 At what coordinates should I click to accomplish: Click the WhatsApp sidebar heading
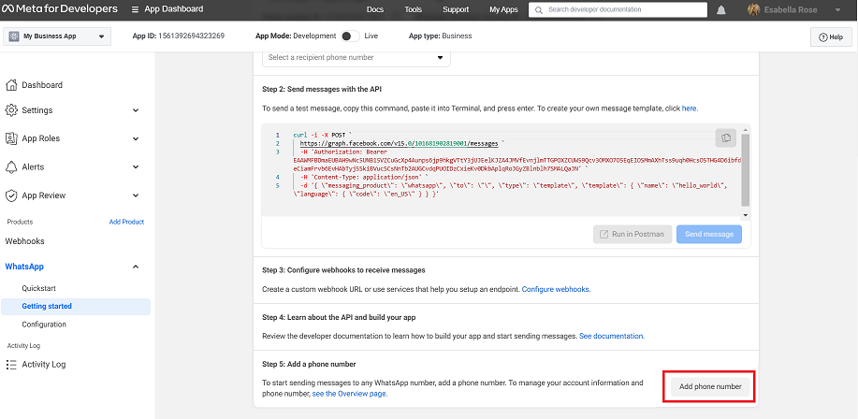point(24,267)
